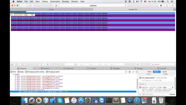The image size is (186, 105).
Task: Expand the first cornflowerblue div
Action: click(x=15, y=76)
